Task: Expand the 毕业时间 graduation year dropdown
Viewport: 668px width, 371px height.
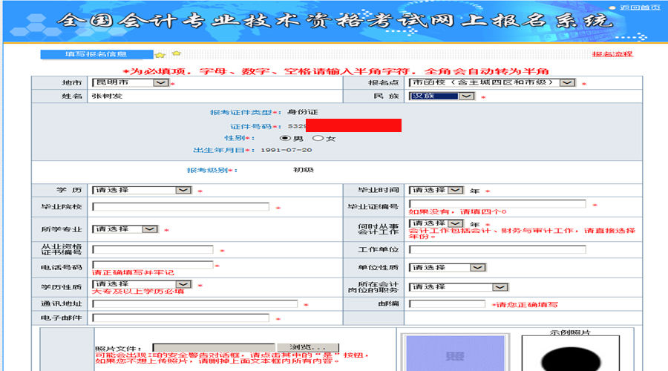Action: 456,191
